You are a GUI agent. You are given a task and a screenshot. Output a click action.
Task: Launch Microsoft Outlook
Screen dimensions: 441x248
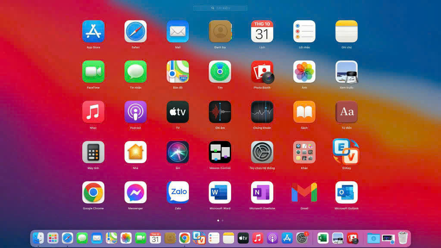(x=347, y=192)
